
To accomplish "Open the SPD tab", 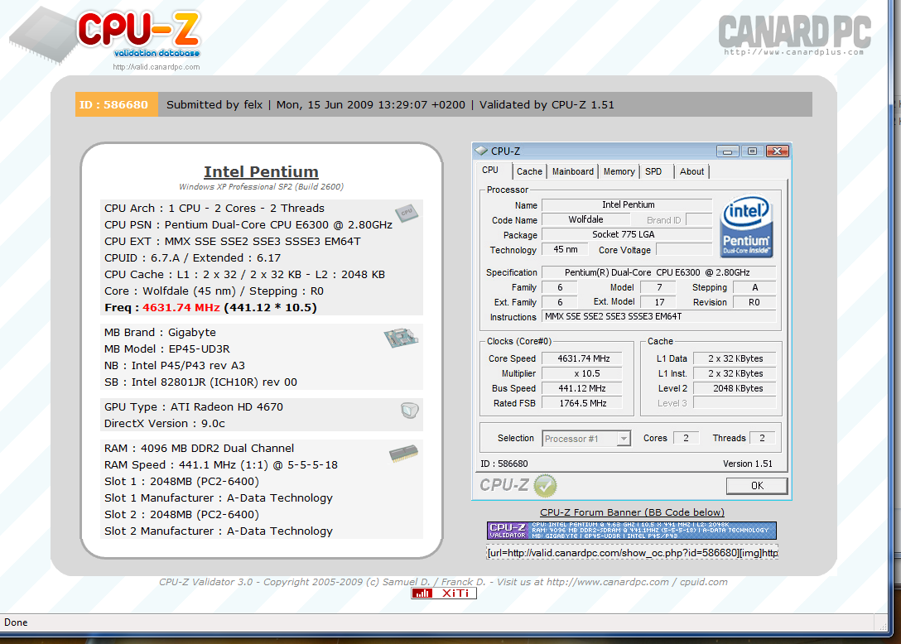I will tap(653, 171).
